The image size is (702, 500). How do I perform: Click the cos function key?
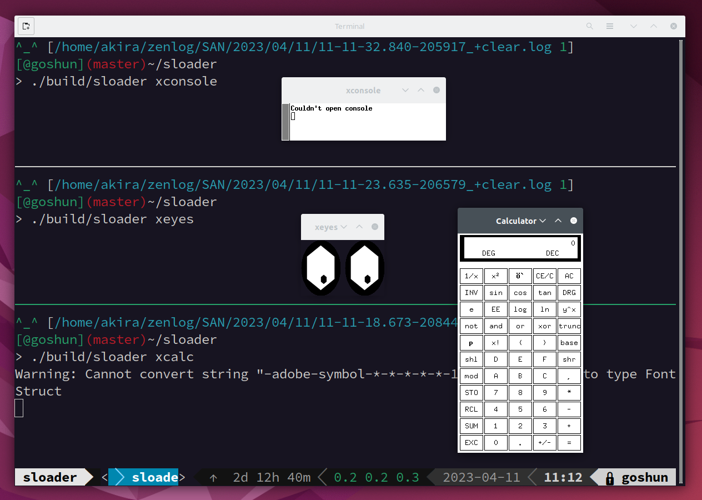[x=520, y=293]
